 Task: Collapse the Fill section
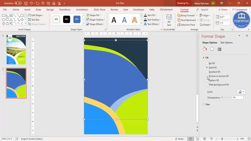[204, 58]
